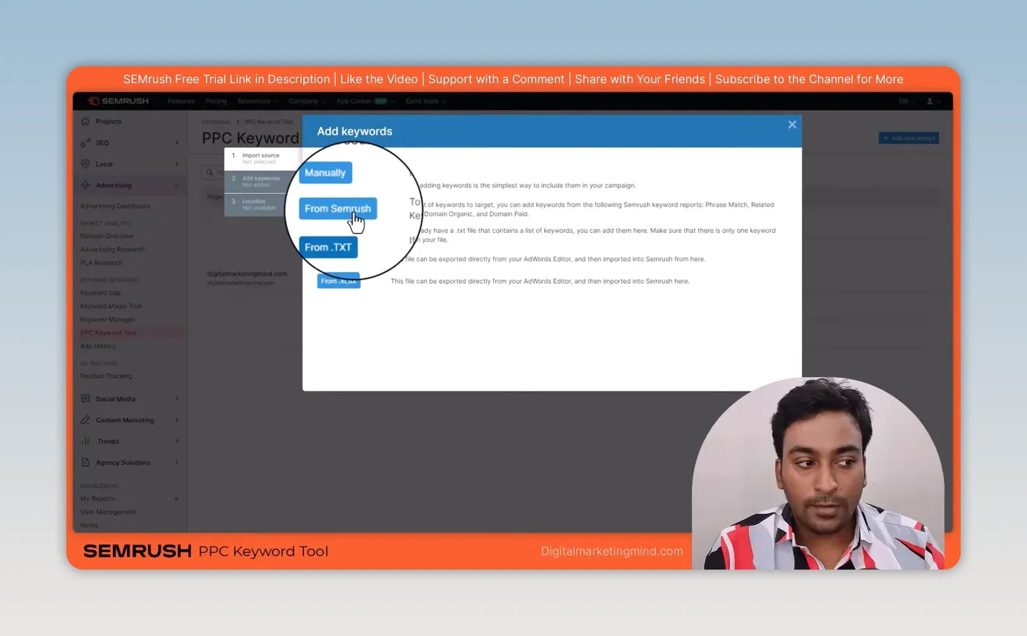Viewport: 1027px width, 636px height.
Task: Open Position Tracking in the sidebar
Action: tap(106, 376)
